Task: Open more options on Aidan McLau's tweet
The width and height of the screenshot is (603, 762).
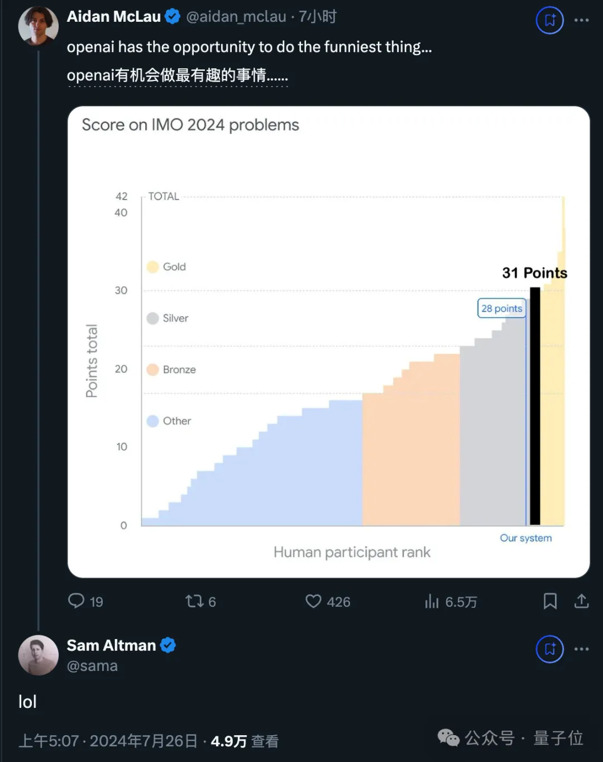Action: click(581, 20)
